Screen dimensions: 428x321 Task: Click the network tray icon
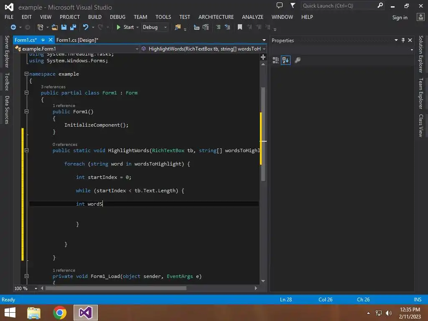[x=379, y=313]
